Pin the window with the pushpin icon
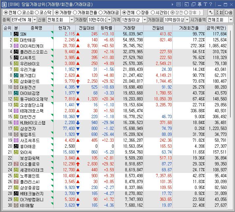The image size is (235, 212). [x=200, y=4]
